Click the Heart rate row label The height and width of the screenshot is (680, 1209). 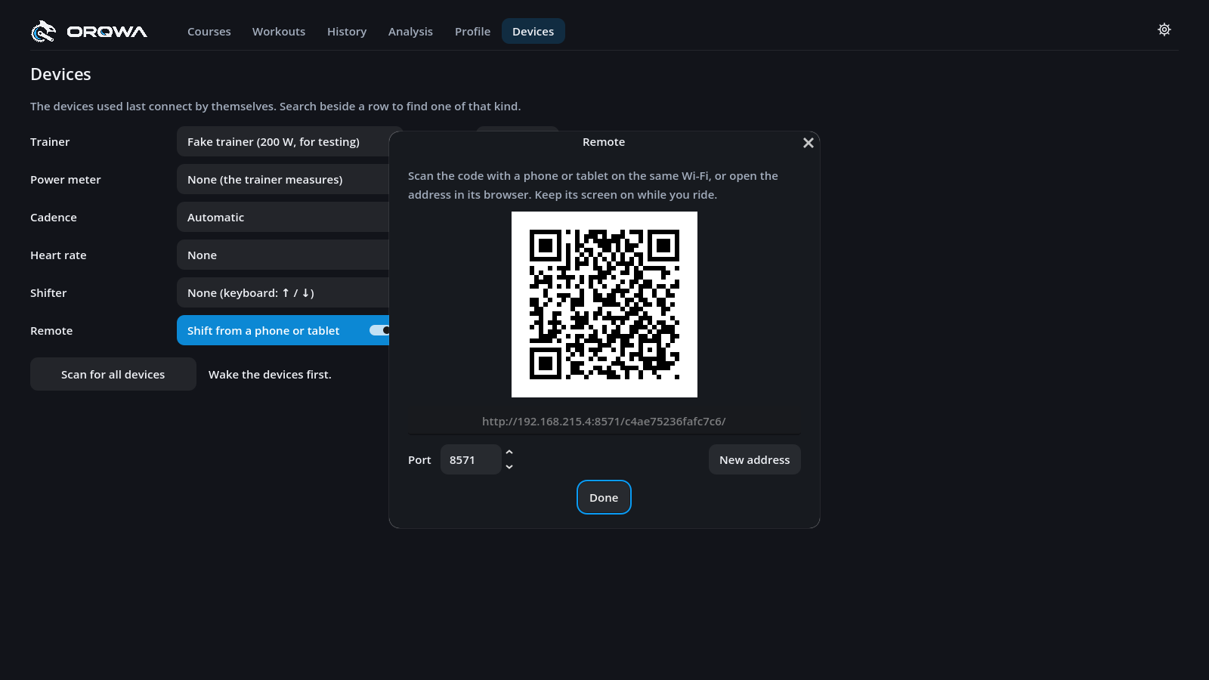[x=58, y=255]
